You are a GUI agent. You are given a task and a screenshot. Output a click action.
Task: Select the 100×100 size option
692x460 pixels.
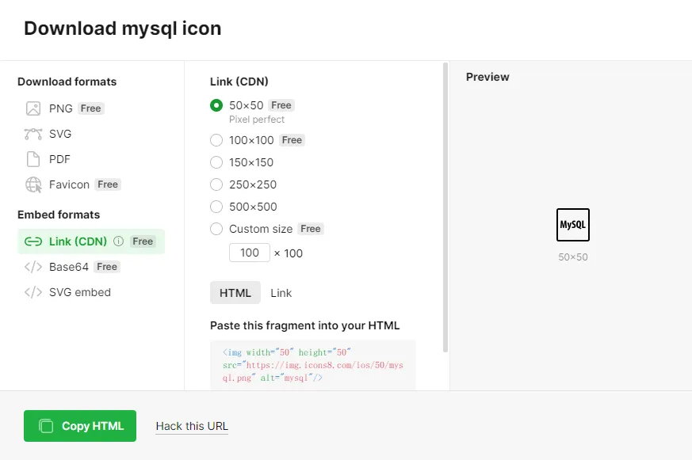[216, 140]
